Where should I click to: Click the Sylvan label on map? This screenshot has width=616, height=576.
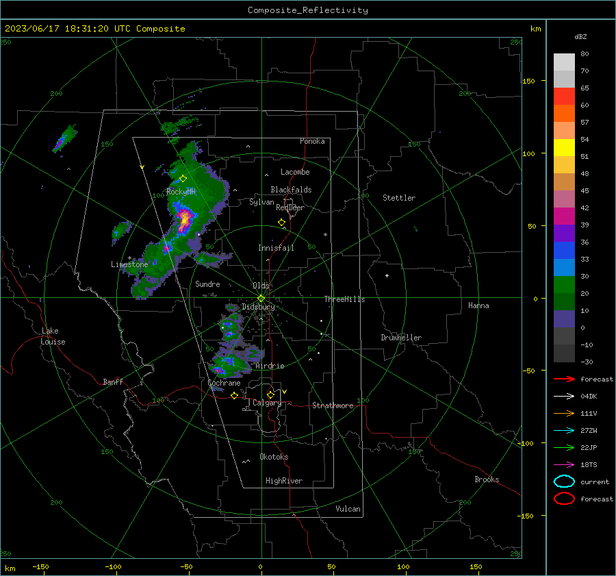261,202
